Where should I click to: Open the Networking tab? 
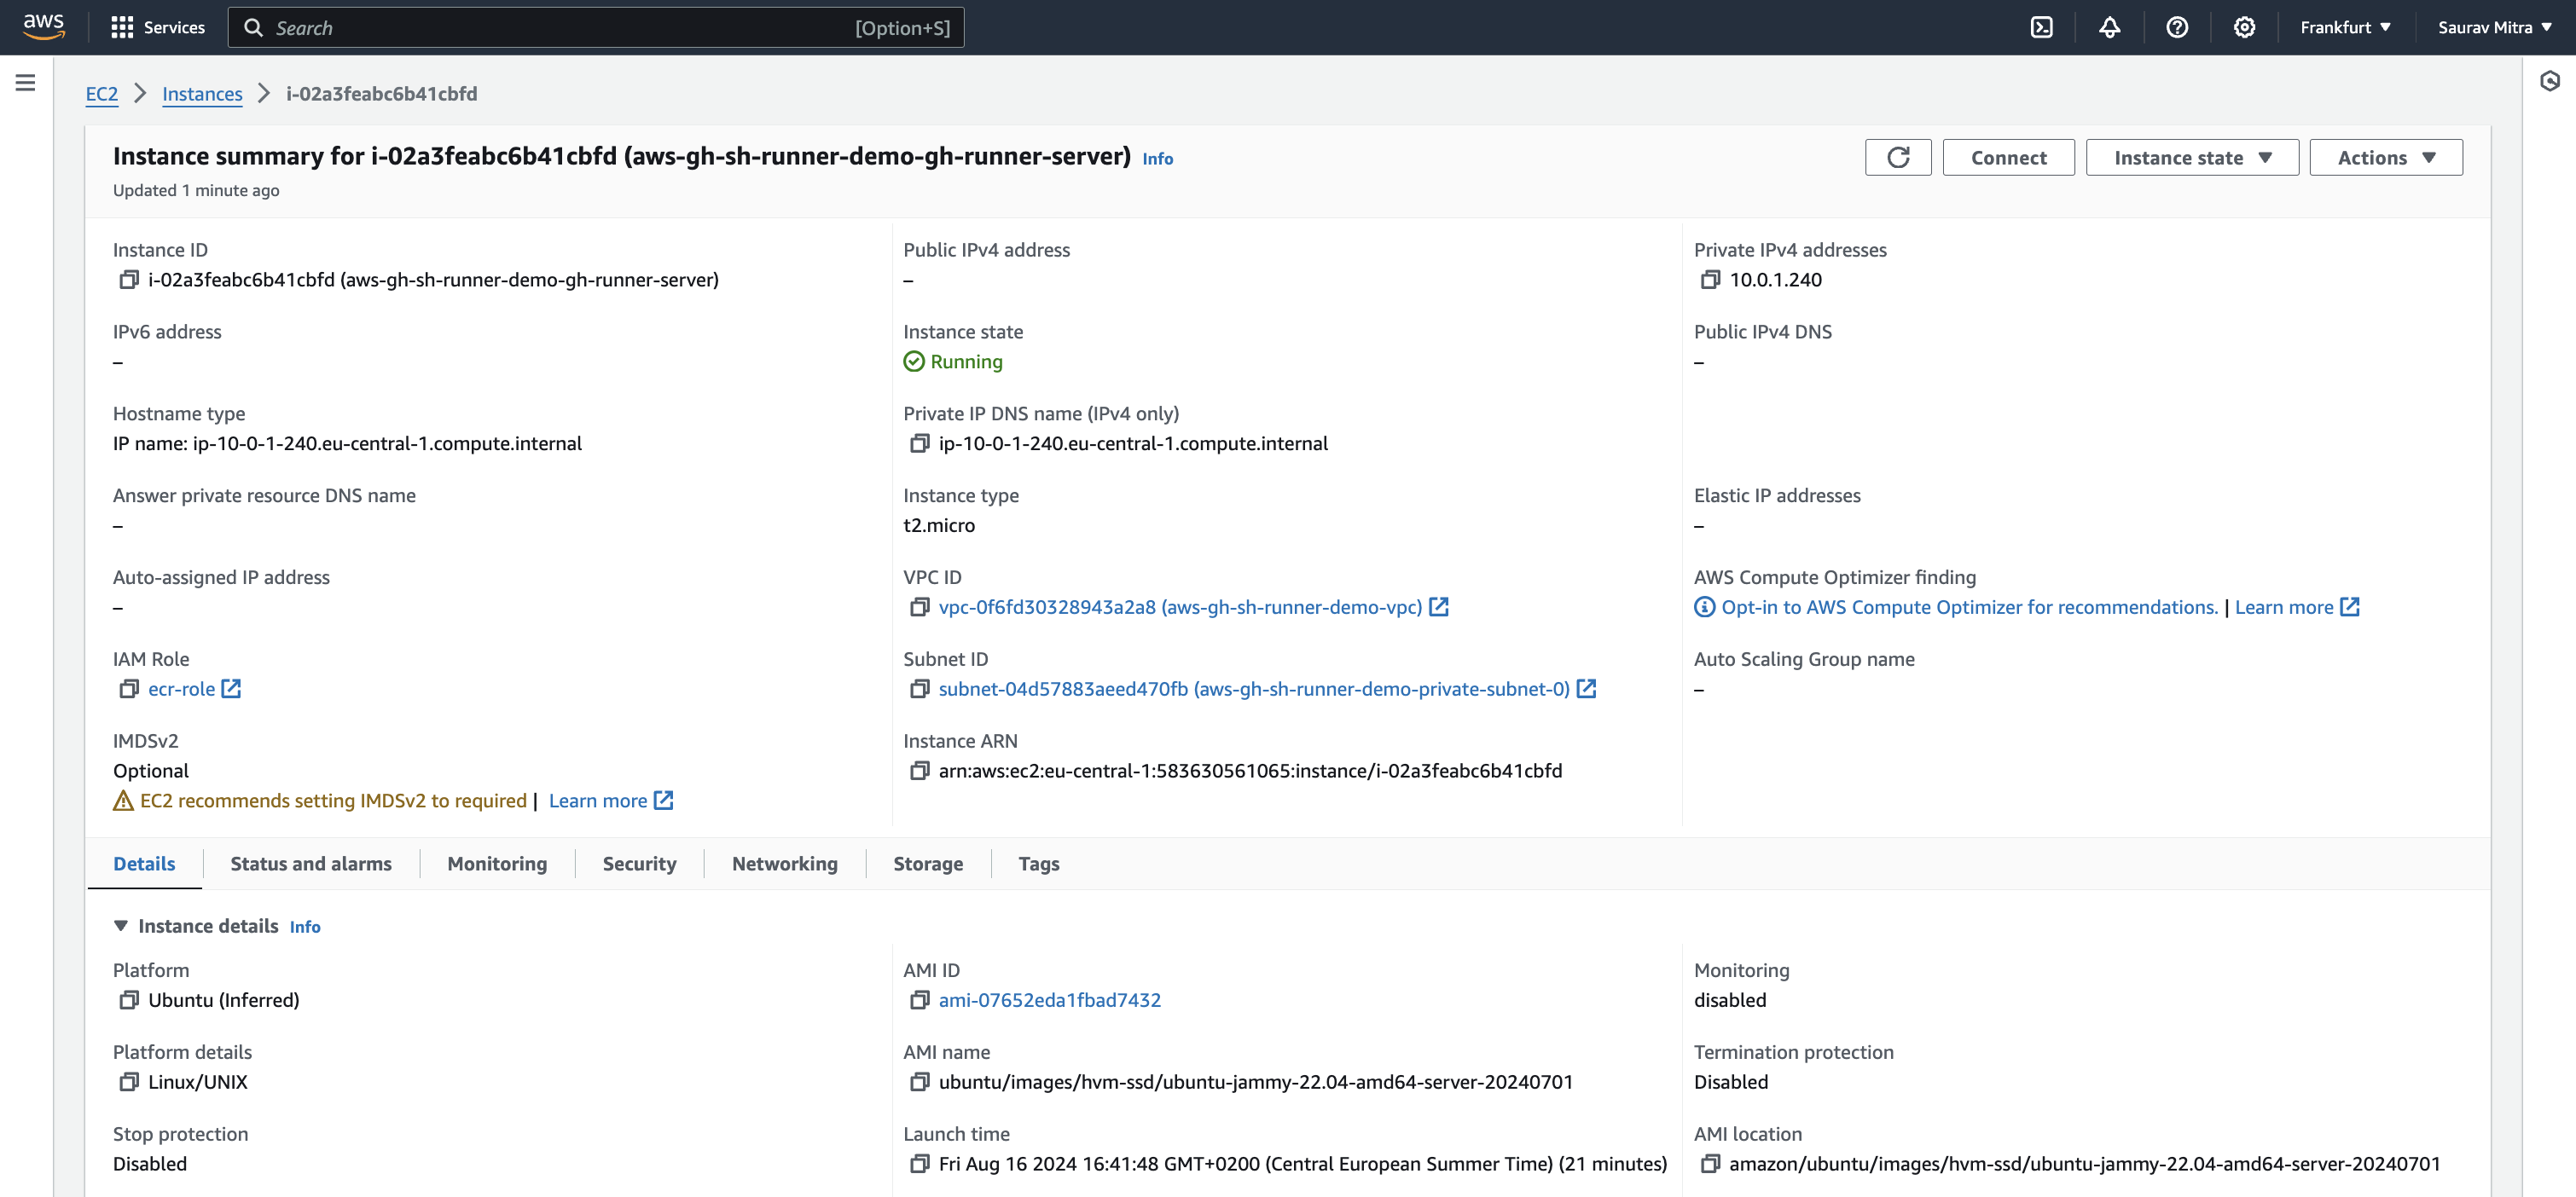pos(784,864)
